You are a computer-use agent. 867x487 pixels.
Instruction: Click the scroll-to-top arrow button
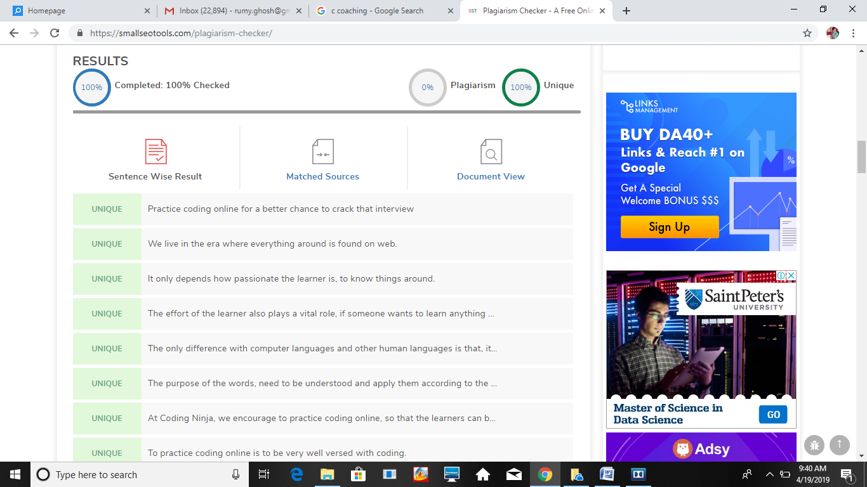point(839,445)
